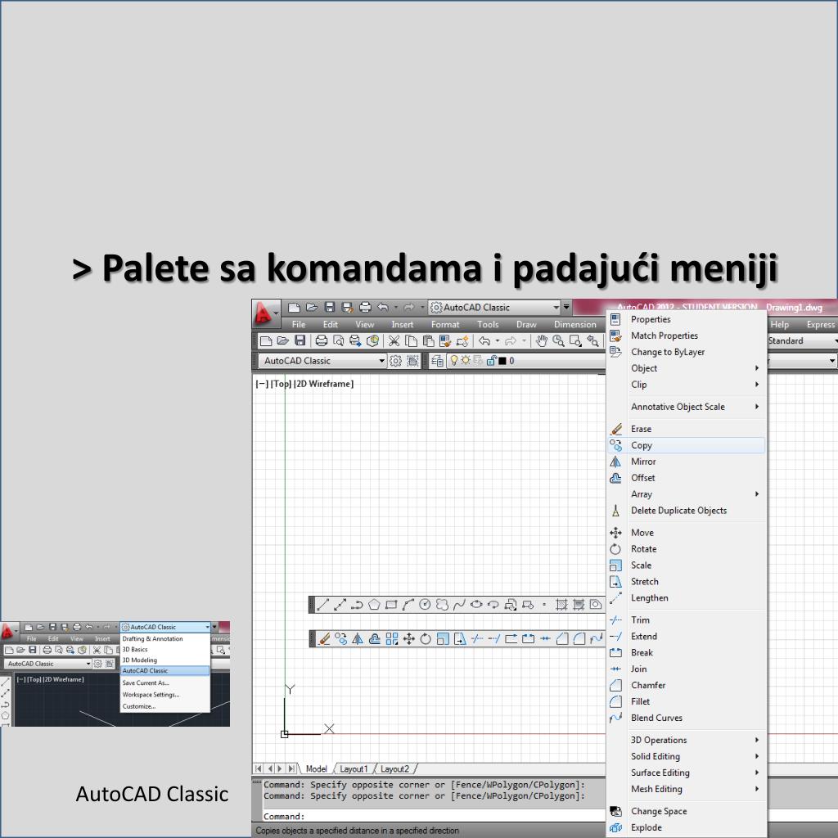This screenshot has height=838, width=838.
Task: Click layer 0 black color swatch
Action: [x=502, y=361]
